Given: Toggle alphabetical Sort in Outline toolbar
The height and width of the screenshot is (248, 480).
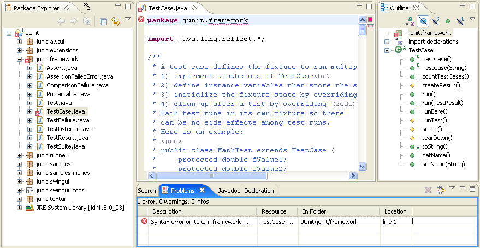Looking at the screenshot, I should [x=410, y=21].
